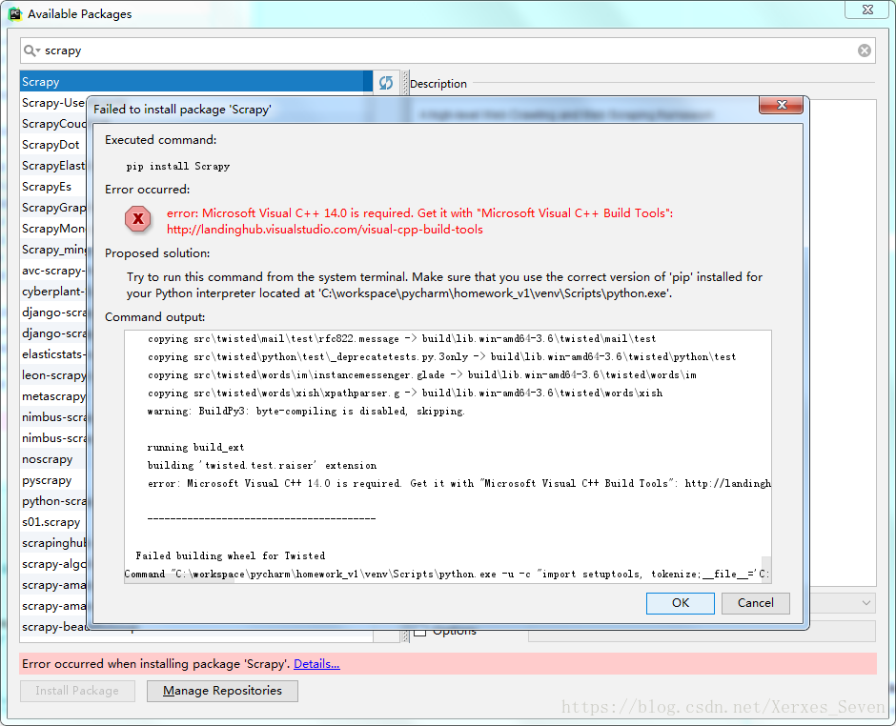Click Cancel in the error dialog

(x=756, y=603)
